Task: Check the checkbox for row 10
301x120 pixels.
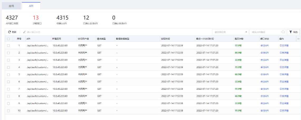Action: click(8, 111)
